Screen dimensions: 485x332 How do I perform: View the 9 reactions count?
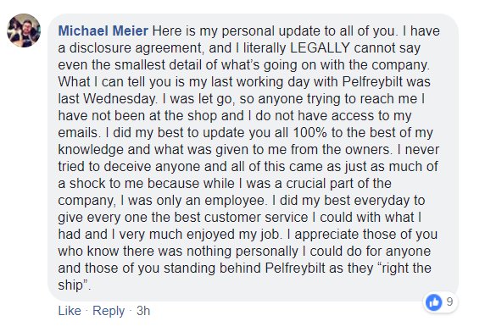[449, 302]
